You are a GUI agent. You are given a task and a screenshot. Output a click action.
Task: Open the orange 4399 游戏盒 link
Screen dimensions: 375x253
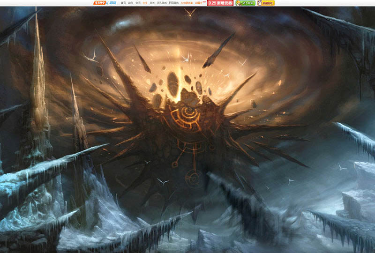187,3
